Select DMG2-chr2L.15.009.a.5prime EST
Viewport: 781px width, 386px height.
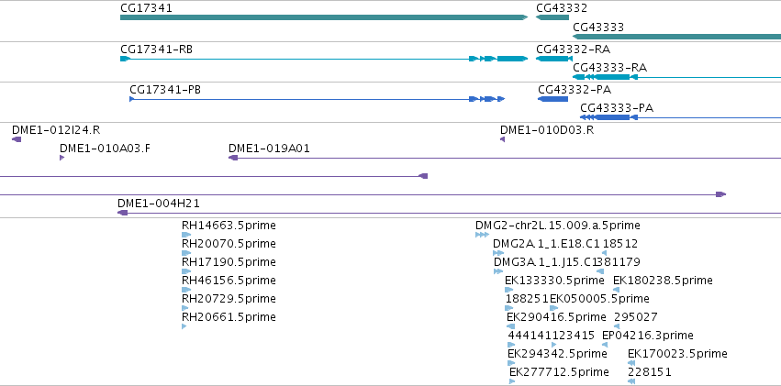[482, 235]
